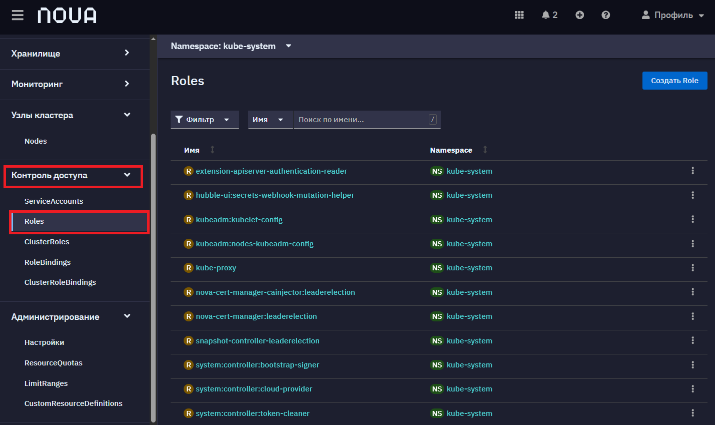Sort table by Namespace column
Screen dimensions: 715x425
point(458,150)
